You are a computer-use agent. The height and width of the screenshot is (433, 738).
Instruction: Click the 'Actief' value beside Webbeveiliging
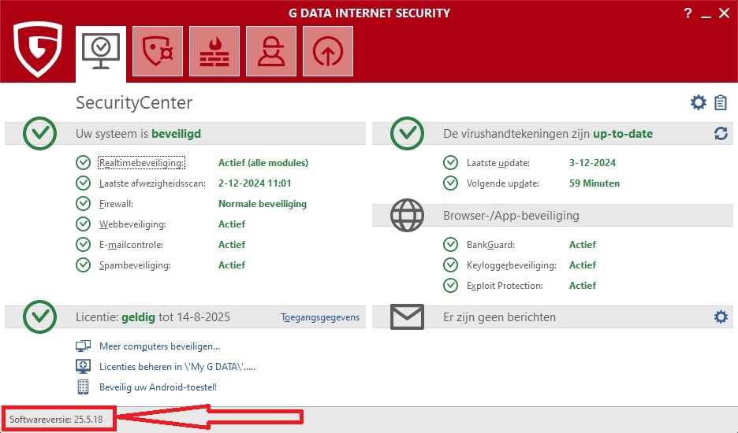point(232,224)
